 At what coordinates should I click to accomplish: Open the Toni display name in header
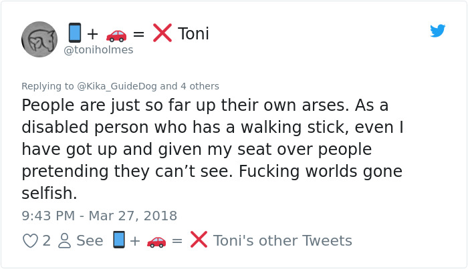(x=193, y=33)
